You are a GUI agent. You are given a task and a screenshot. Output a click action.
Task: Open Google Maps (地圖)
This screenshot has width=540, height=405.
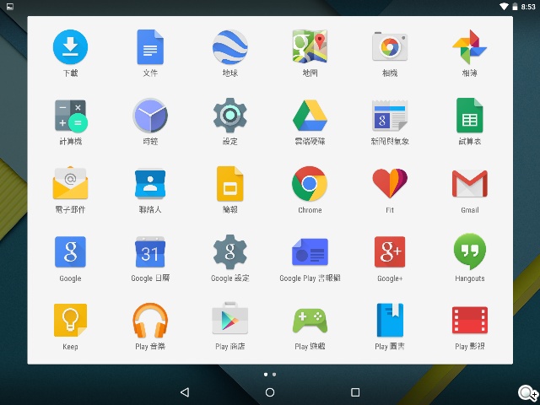(x=310, y=46)
